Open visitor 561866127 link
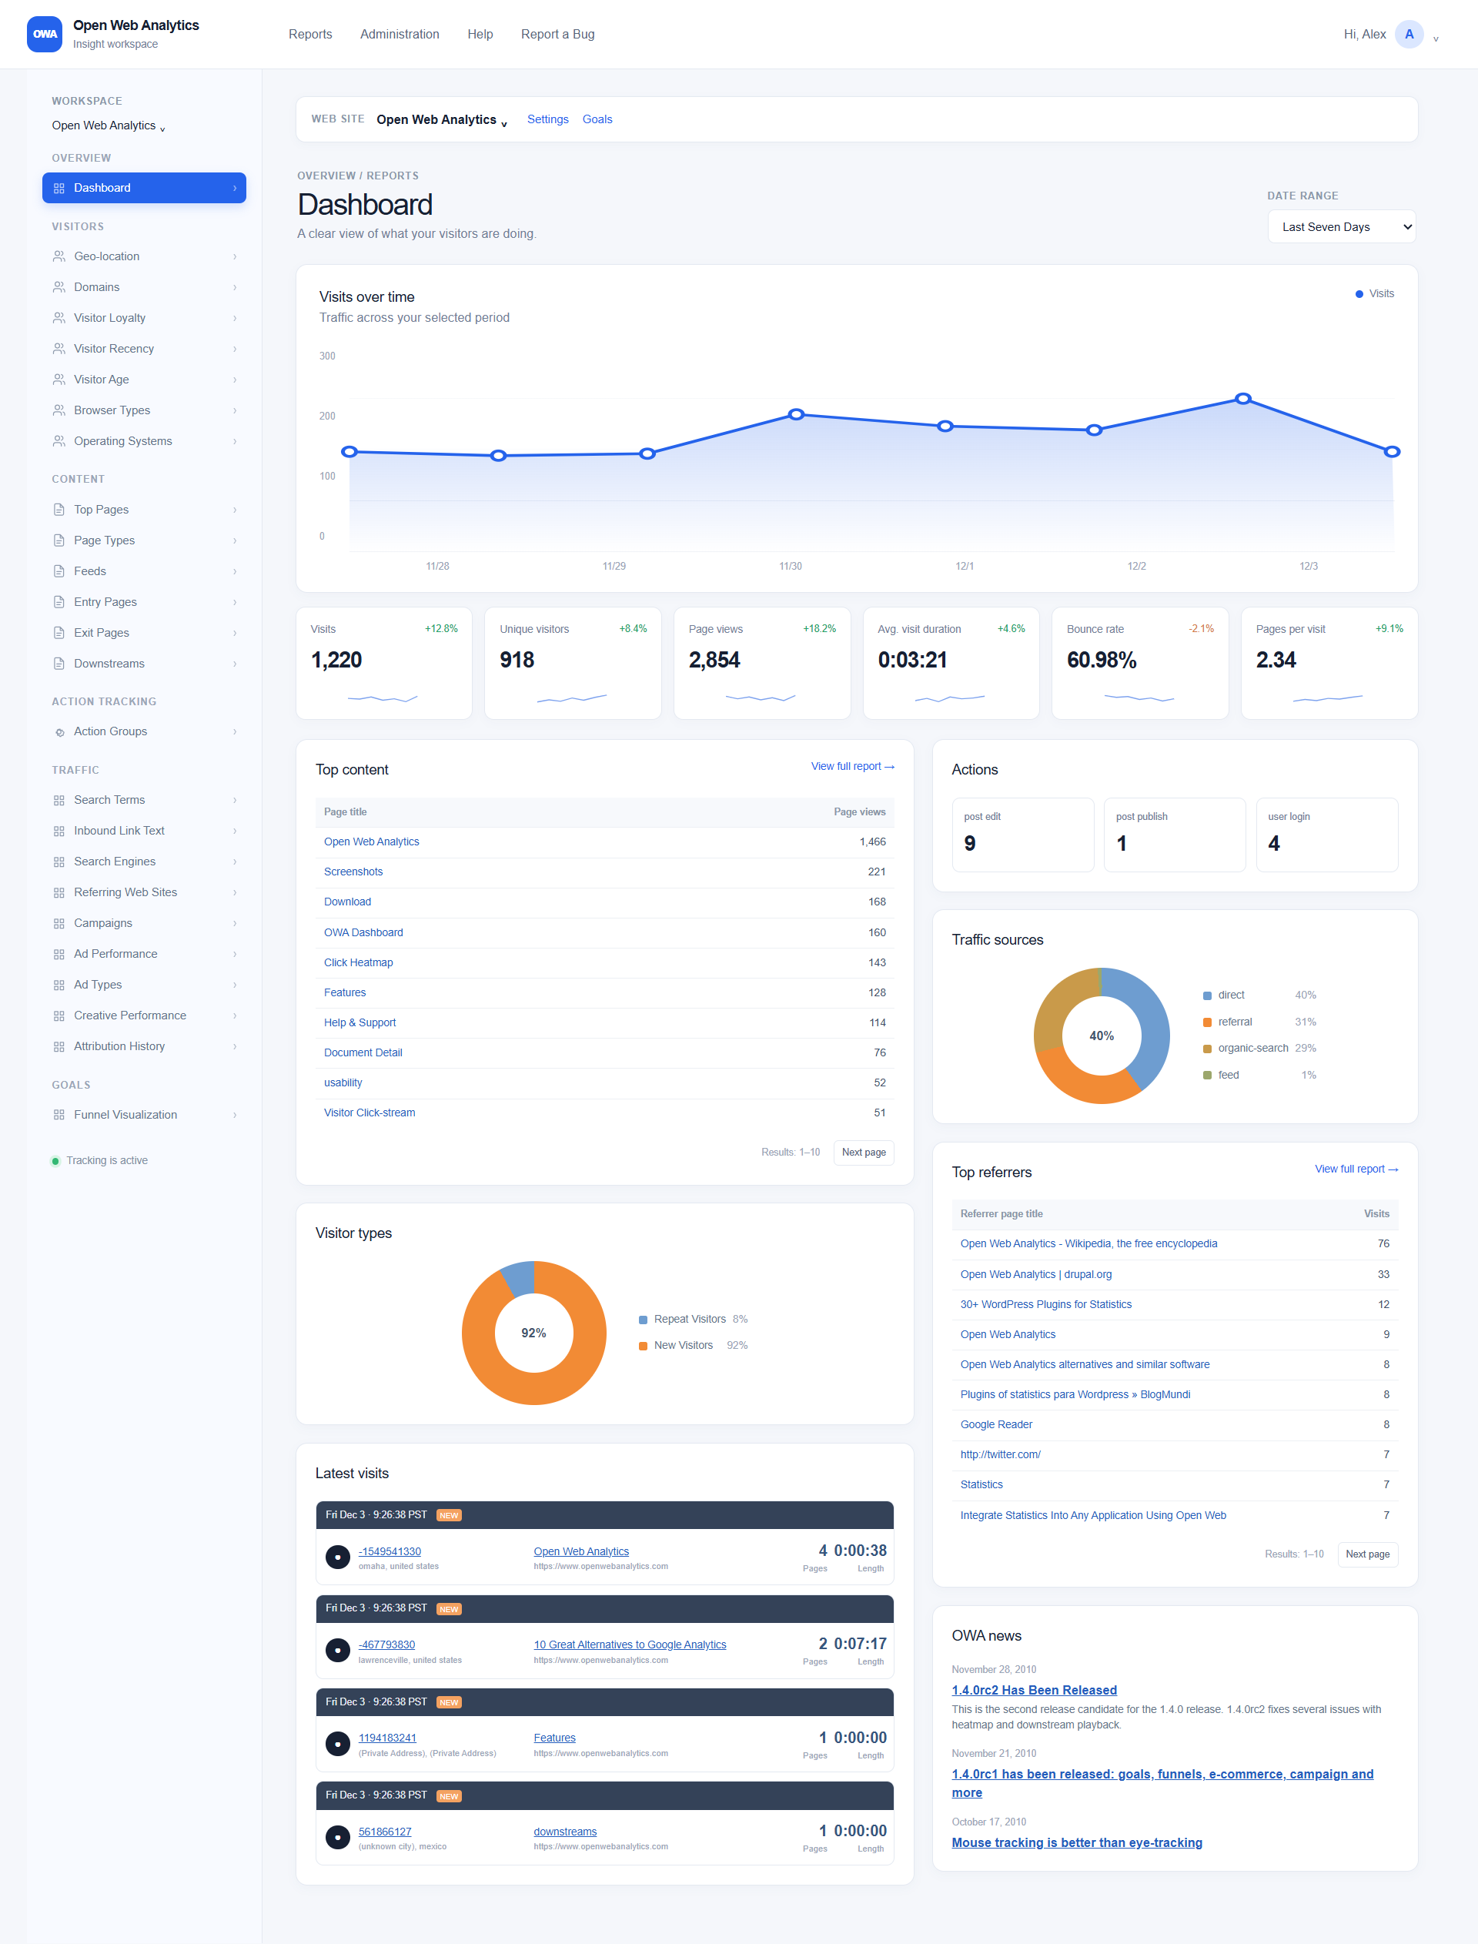Screen dimensions: 1478x1944 [384, 1832]
